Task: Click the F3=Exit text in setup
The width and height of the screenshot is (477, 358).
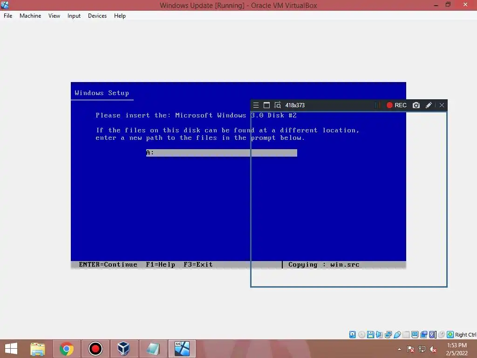Action: pos(198,265)
